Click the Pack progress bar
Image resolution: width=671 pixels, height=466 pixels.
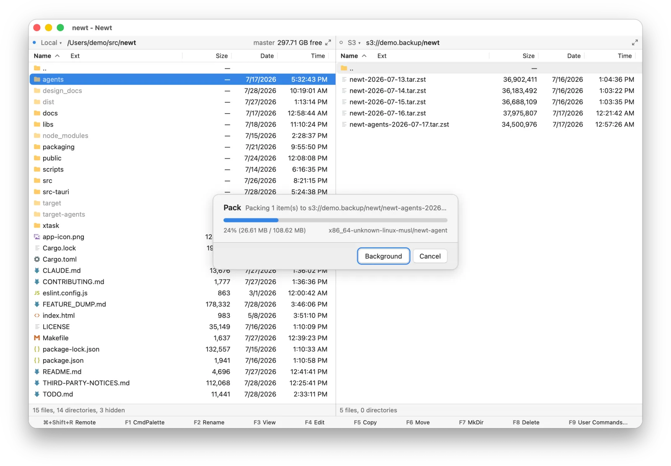(x=335, y=220)
